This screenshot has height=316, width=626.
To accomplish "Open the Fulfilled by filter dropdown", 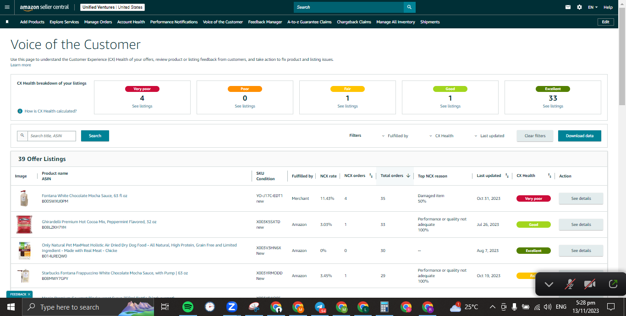I will coord(395,136).
